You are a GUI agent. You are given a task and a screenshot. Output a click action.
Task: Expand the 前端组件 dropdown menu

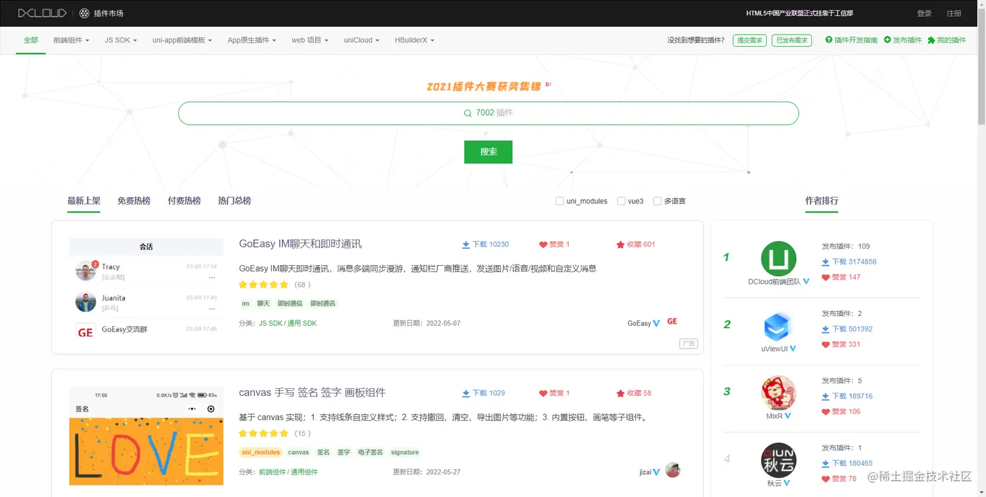tap(71, 40)
